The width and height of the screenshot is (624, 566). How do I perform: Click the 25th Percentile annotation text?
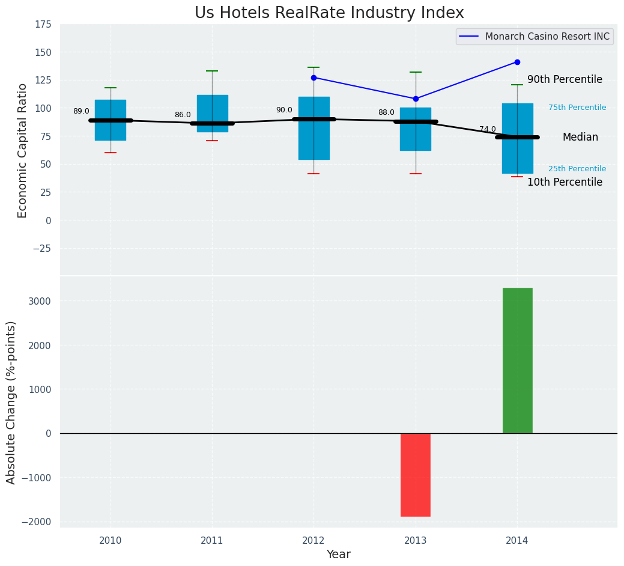(x=577, y=169)
